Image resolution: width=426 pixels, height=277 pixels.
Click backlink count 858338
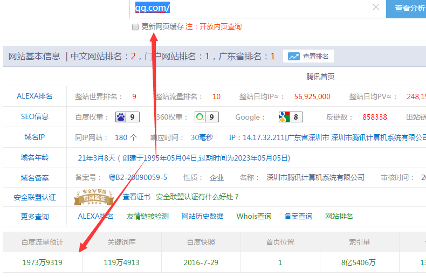374,117
